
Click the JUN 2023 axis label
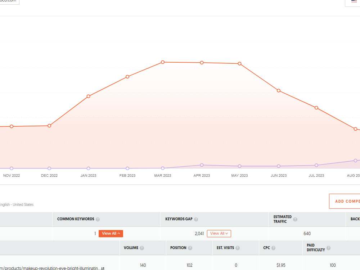(x=279, y=176)
